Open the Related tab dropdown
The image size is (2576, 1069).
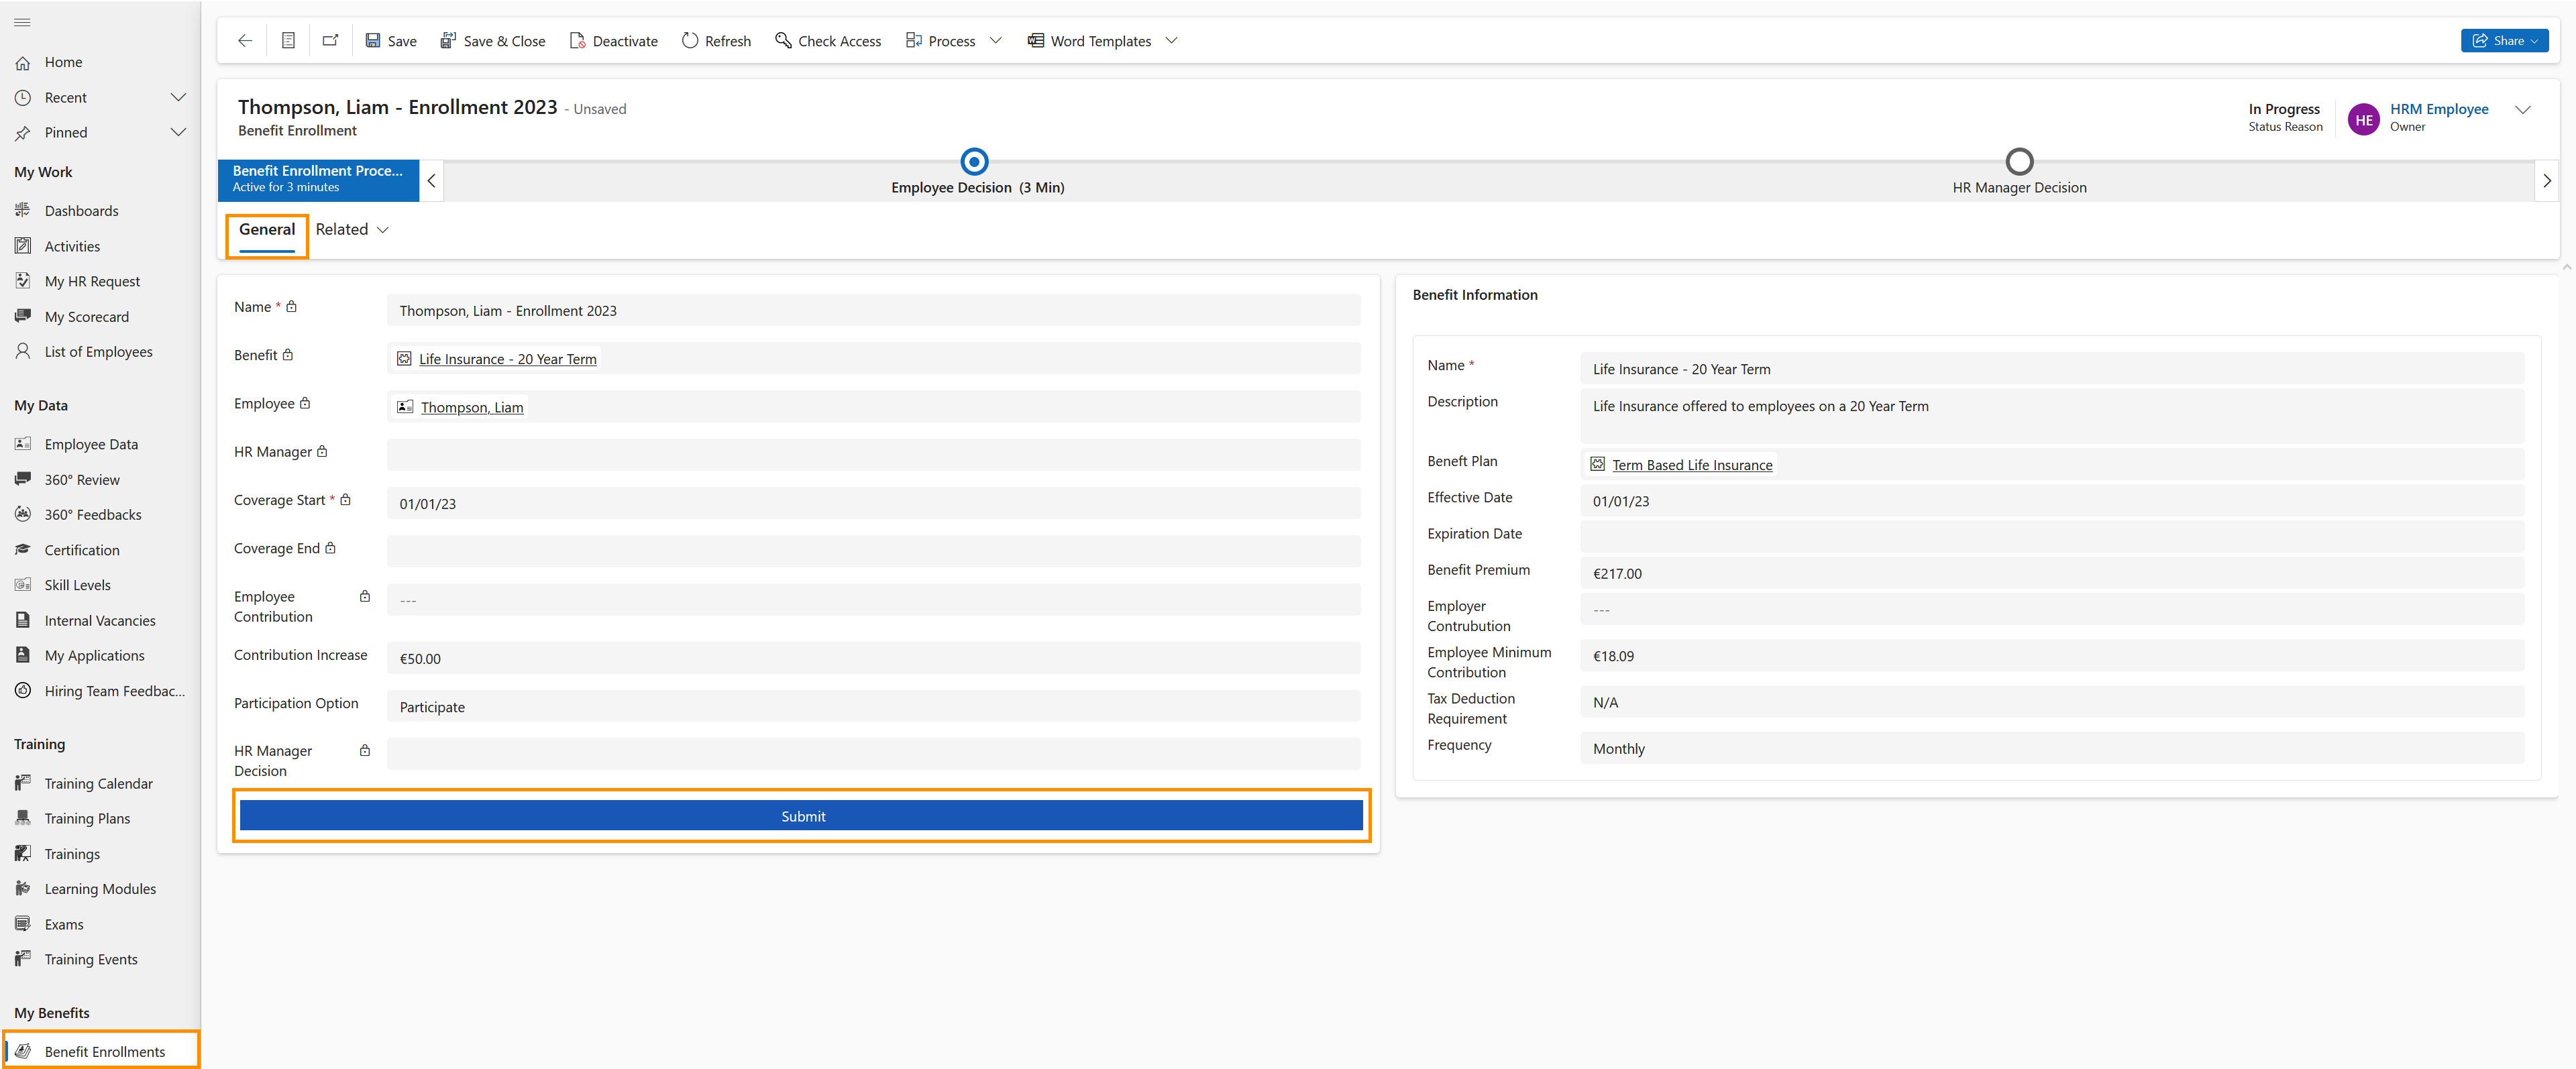click(x=352, y=230)
